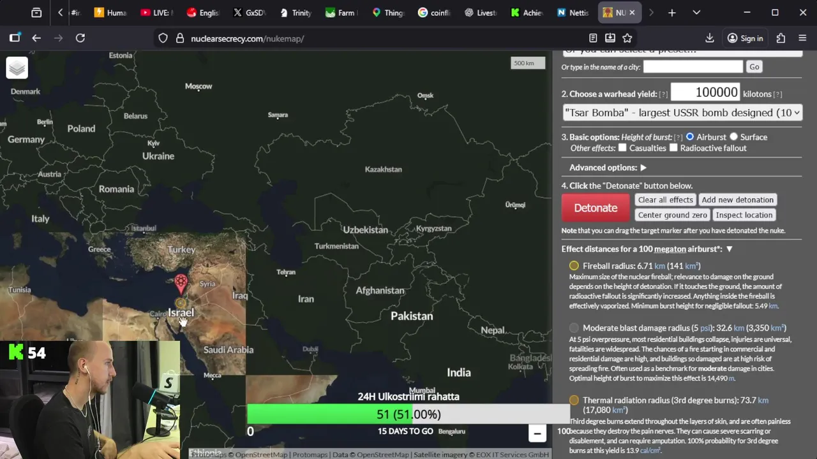Click the orange Thermal radiation radius circle marker
817x459 pixels.
tap(574, 400)
